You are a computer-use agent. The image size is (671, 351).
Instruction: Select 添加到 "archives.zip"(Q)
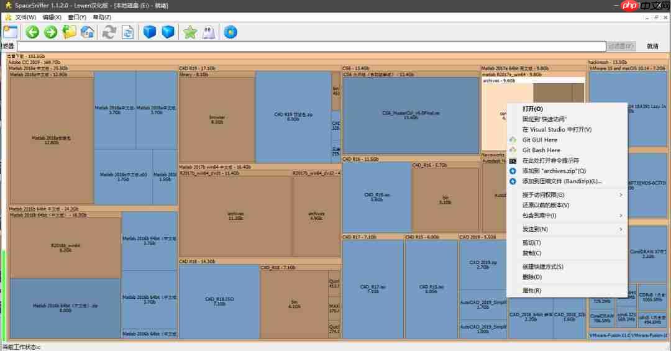click(567, 171)
